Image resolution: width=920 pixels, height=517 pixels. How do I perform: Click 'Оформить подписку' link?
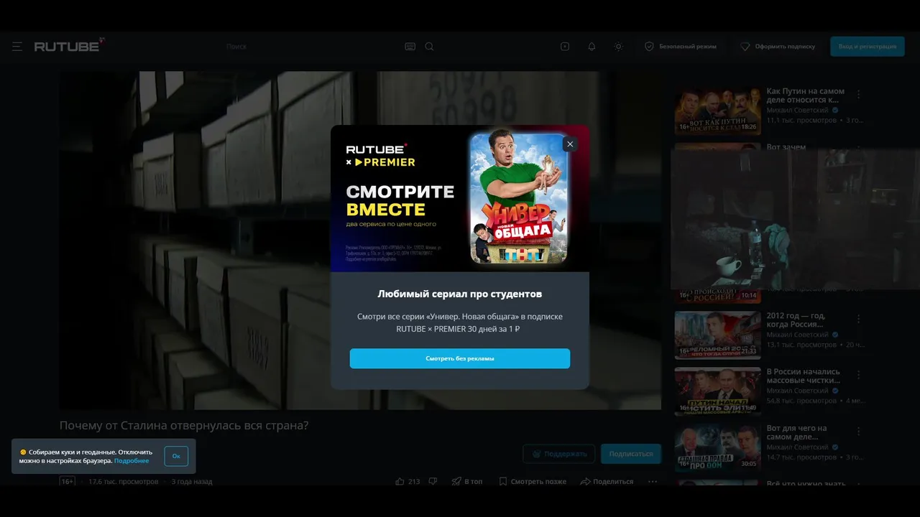point(778,47)
